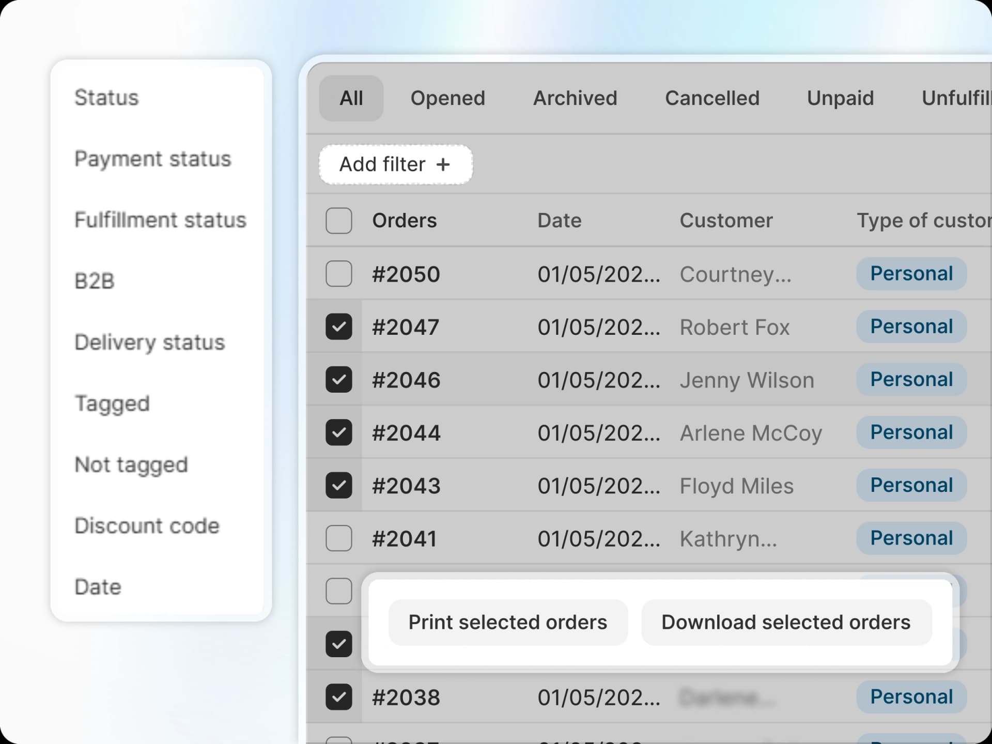This screenshot has width=992, height=744.
Task: Click the plus icon on Add filter
Action: (443, 164)
